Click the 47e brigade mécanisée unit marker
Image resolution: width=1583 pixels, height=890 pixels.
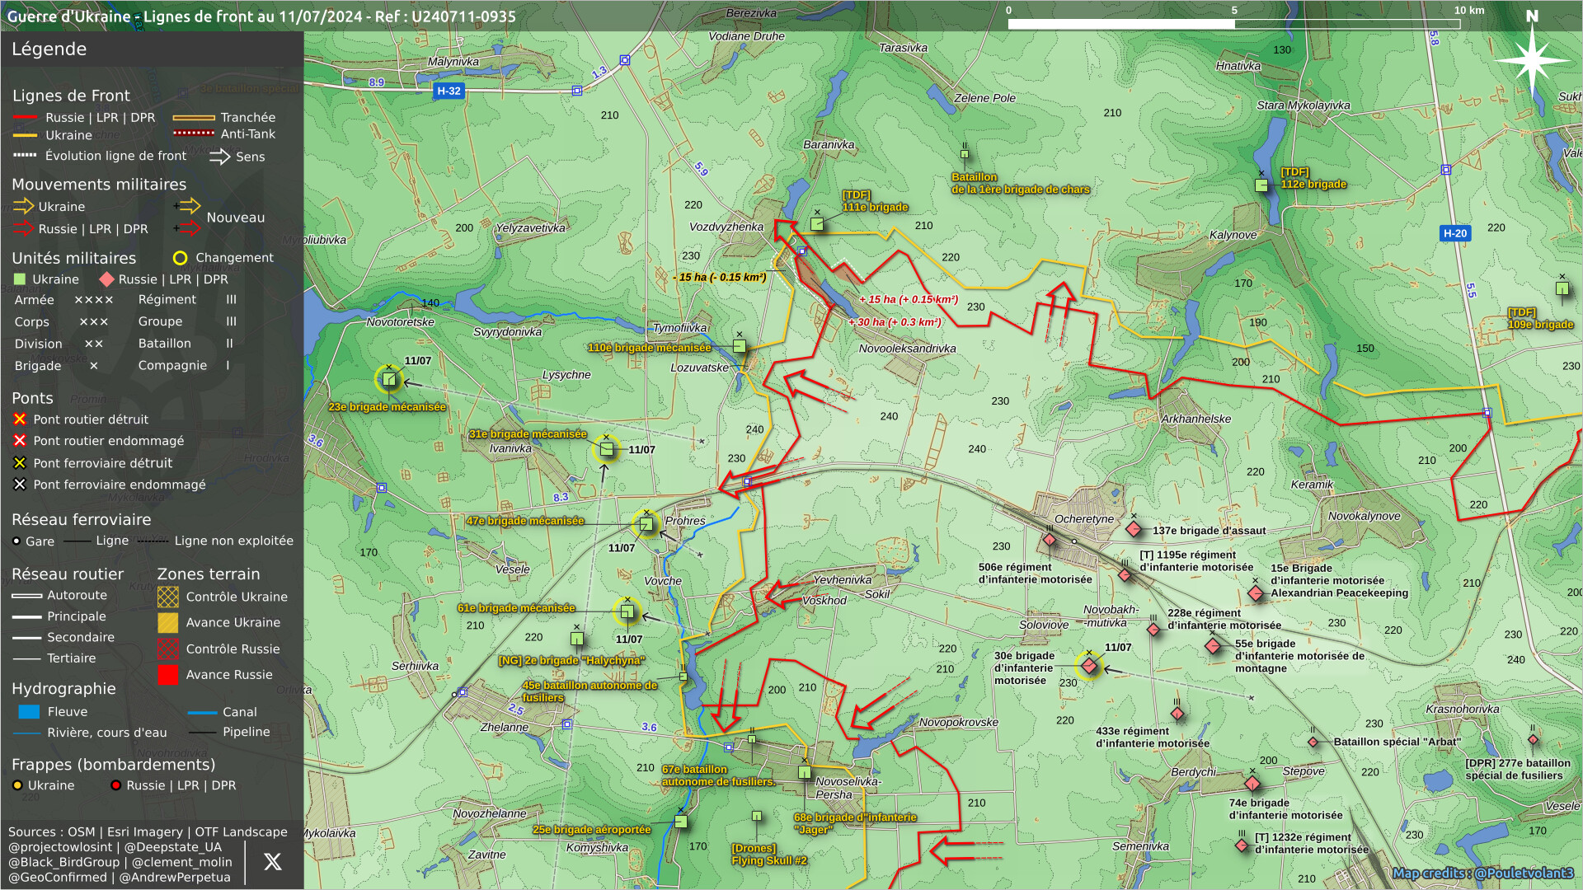(x=646, y=523)
